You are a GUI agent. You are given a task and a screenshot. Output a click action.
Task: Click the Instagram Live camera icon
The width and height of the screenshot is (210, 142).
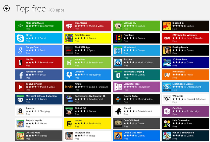pos(69,136)
